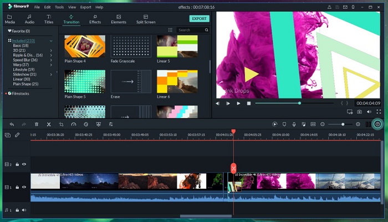This screenshot has height=222, width=388.
Task: Open the Edit menu
Action: click(47, 7)
